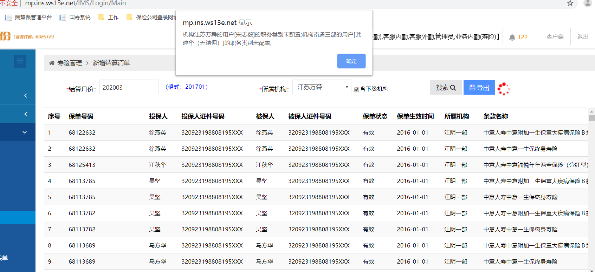Open the 工作 bookmark folder
The width and height of the screenshot is (595, 272).
click(109, 17)
